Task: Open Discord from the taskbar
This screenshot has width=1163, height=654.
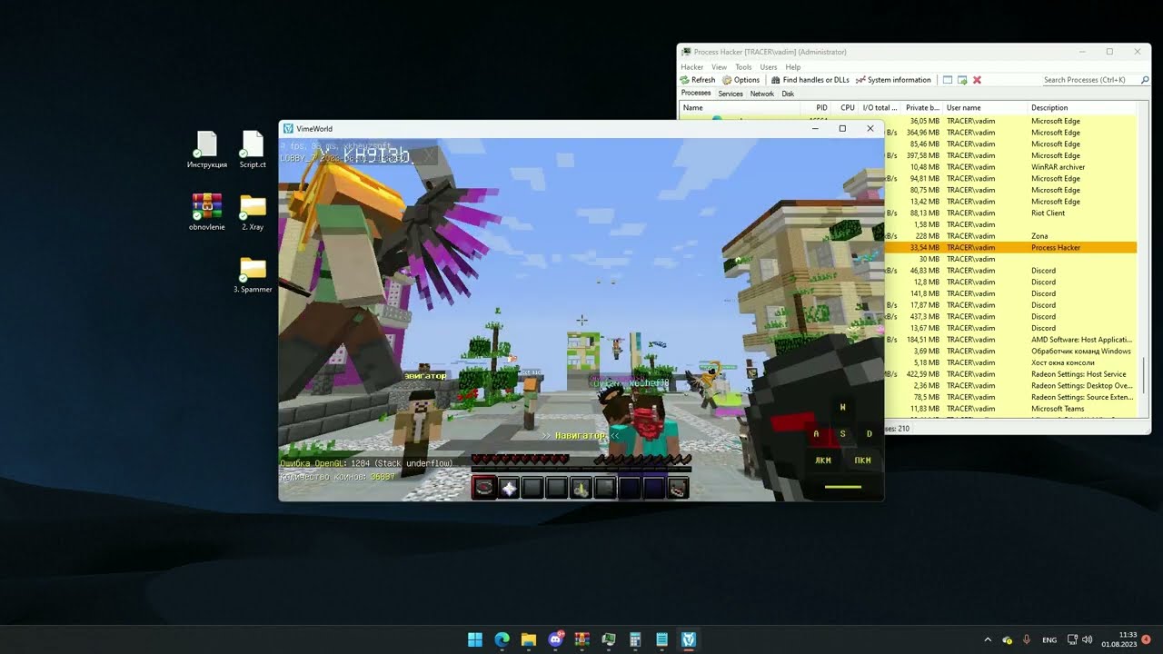Action: click(555, 639)
